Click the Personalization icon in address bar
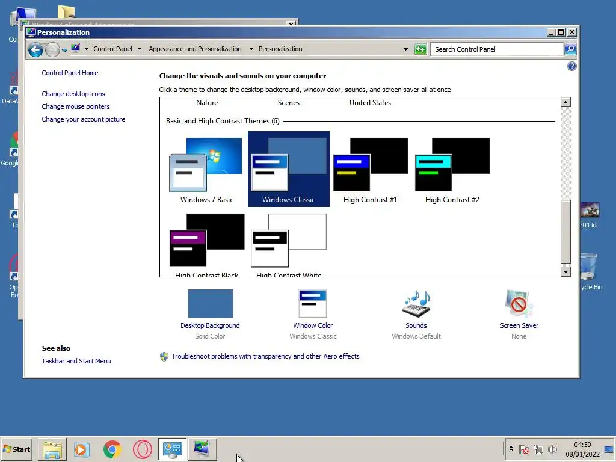The width and height of the screenshot is (616, 462). pyautogui.click(x=75, y=48)
